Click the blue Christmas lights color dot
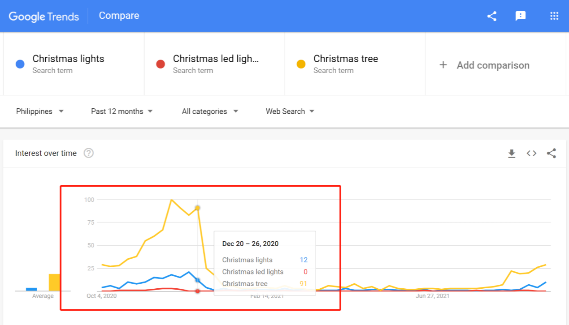 click(20, 64)
